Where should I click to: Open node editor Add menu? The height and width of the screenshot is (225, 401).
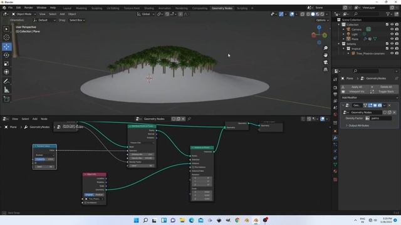(x=35, y=119)
